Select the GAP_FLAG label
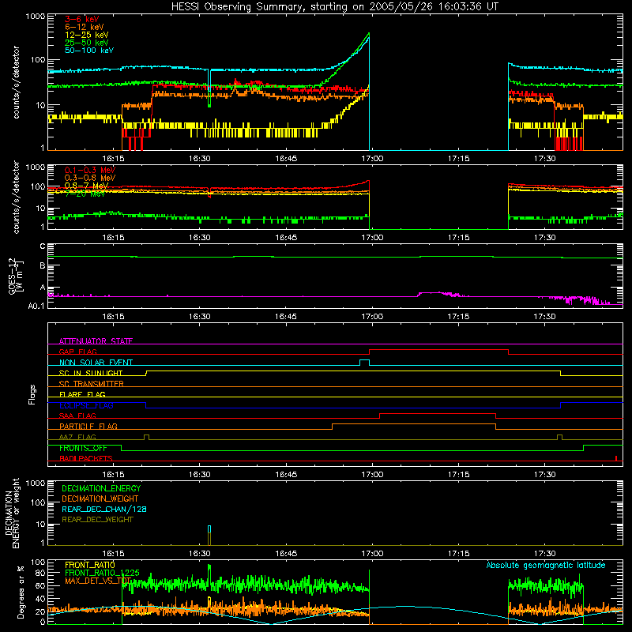Viewport: 632px width, 632px height. [77, 352]
